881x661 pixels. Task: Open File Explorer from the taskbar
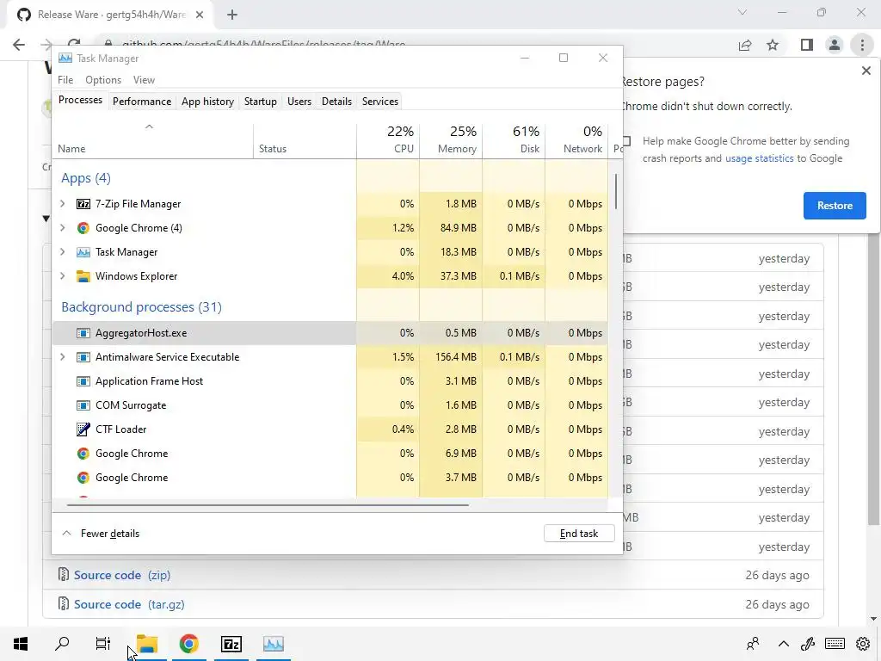(x=147, y=644)
